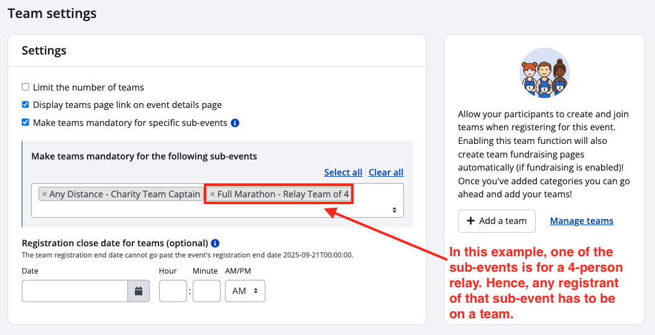Uncheck Display teams page link option
This screenshot has width=655, height=335.
(x=25, y=105)
